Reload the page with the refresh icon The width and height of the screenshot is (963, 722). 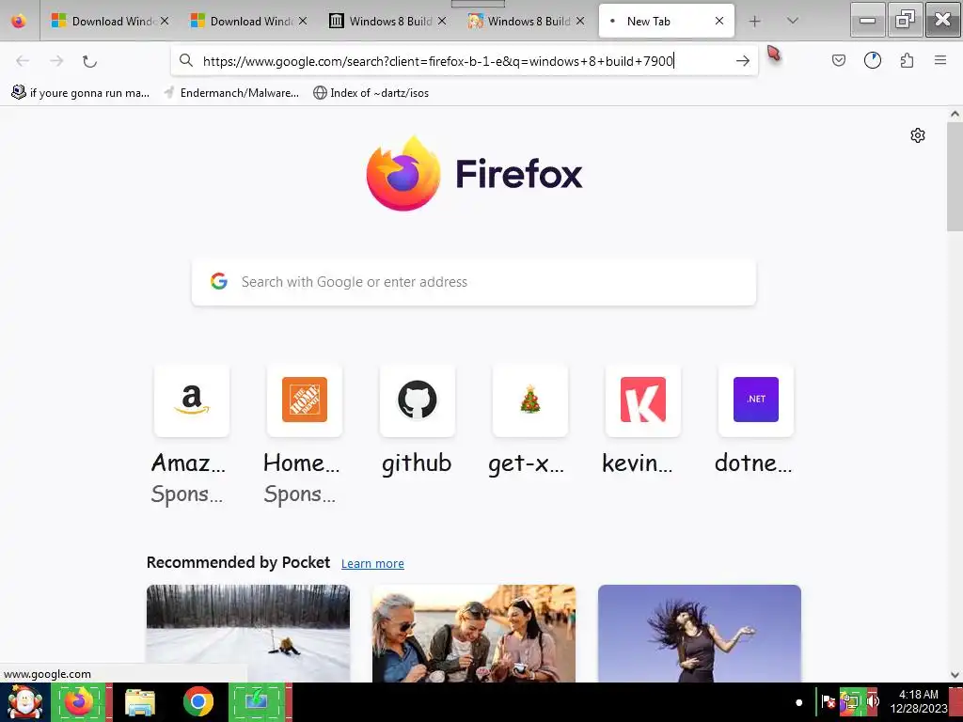pyautogui.click(x=89, y=61)
